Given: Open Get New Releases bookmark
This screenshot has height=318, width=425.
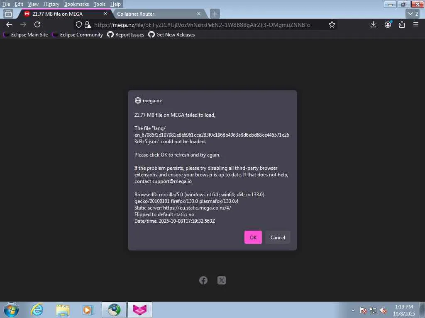Looking at the screenshot, I should (x=171, y=35).
